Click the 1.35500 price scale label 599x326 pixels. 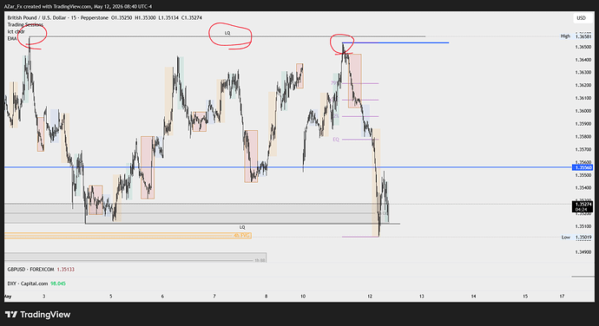pos(583,175)
